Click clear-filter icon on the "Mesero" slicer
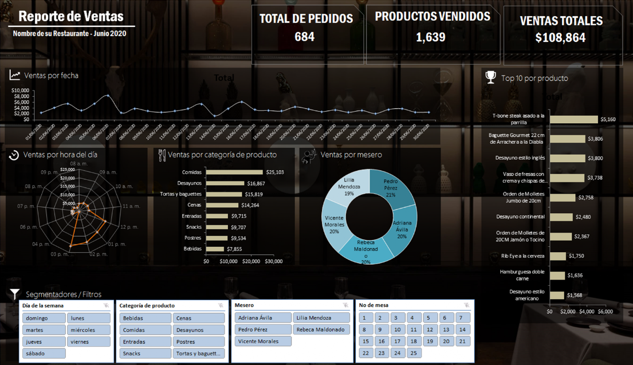Image resolution: width=633 pixels, height=365 pixels. click(x=344, y=305)
